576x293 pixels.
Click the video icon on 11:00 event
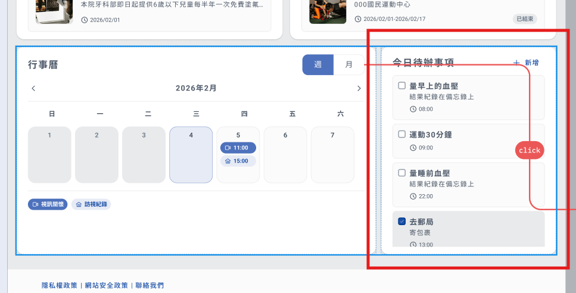click(228, 148)
